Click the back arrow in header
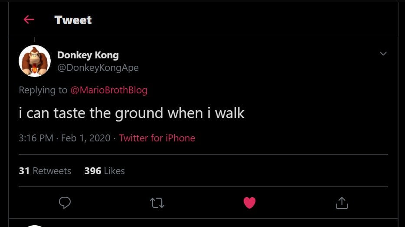The width and height of the screenshot is (405, 227). point(29,19)
